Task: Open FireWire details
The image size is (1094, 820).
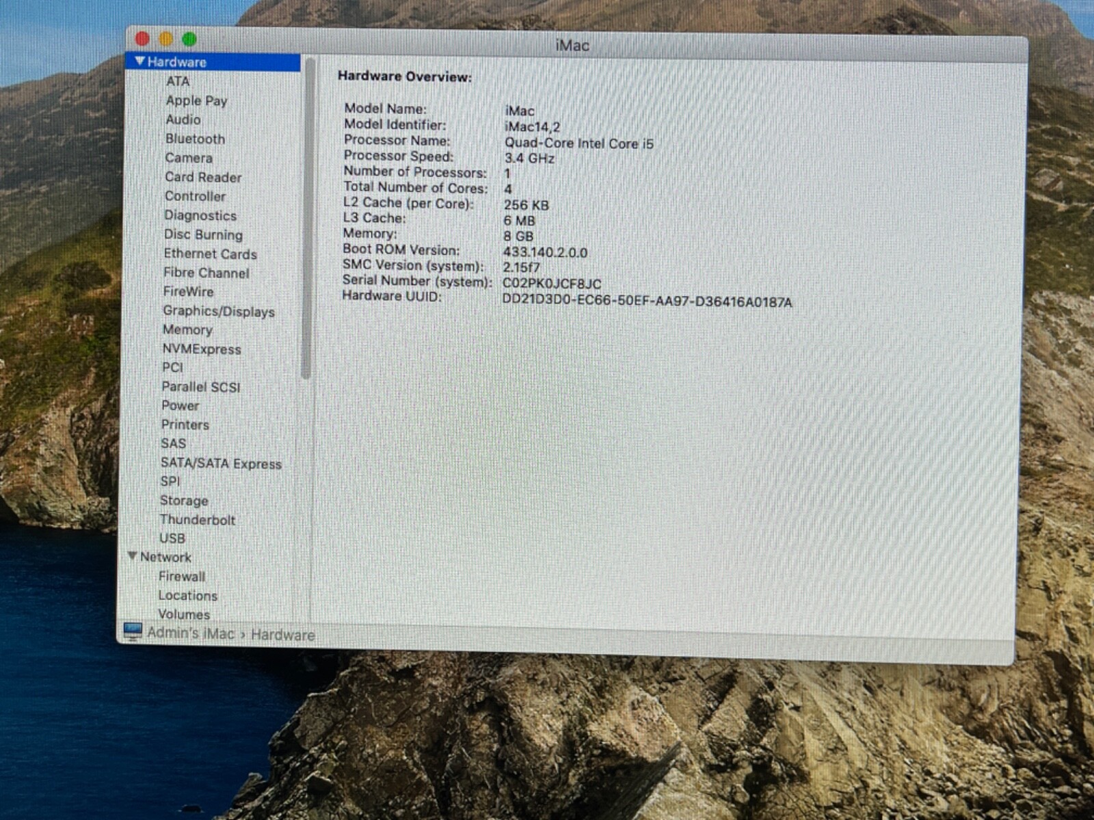Action: click(188, 292)
